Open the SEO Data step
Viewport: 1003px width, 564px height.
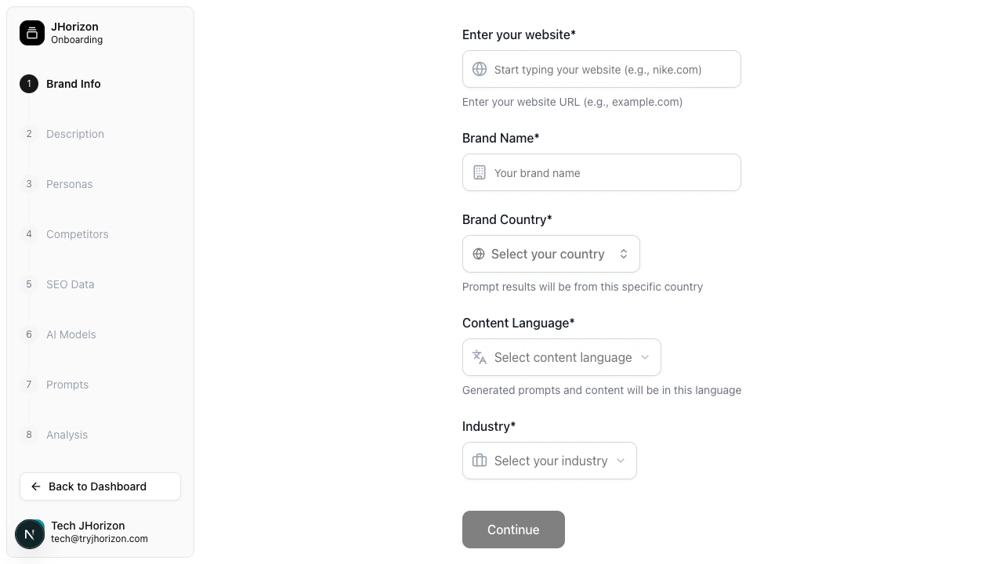70,284
